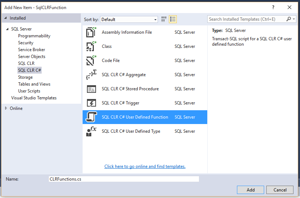The height and width of the screenshot is (198, 300).
Task: Click the Transact-SQL script description text
Action: point(252,41)
